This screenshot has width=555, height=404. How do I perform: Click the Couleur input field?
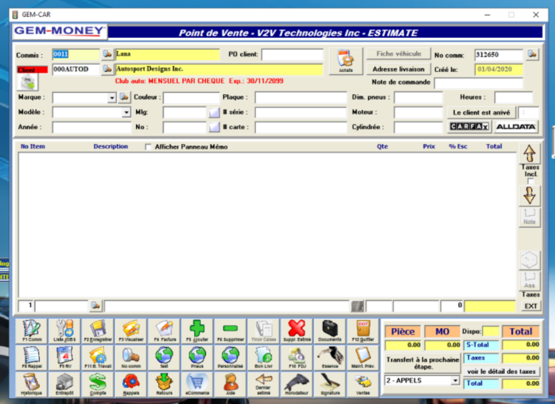point(191,97)
